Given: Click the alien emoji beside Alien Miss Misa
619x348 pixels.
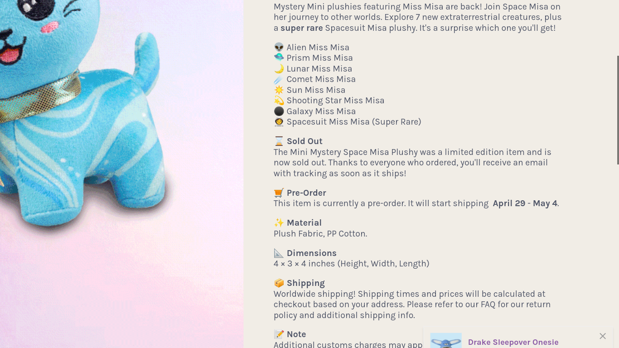Looking at the screenshot, I should 279,47.
